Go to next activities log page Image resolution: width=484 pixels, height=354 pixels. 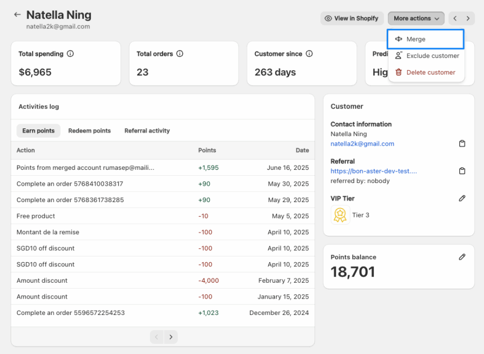tap(170, 337)
